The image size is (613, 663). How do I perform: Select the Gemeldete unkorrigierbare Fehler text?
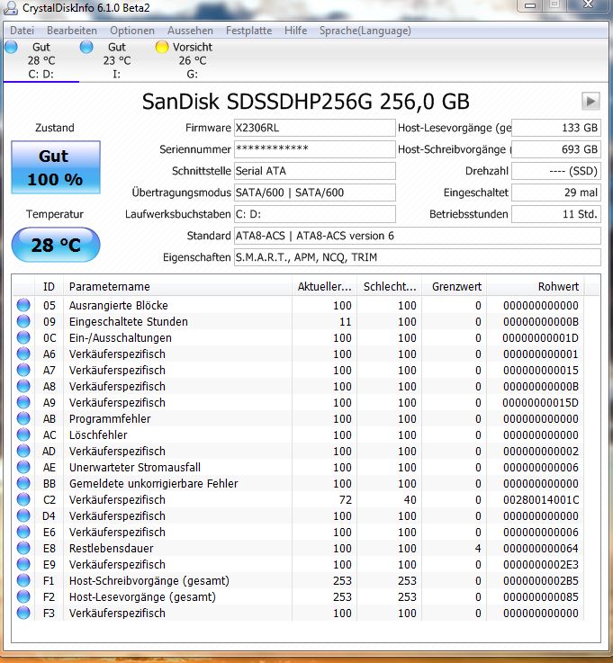pos(154,484)
